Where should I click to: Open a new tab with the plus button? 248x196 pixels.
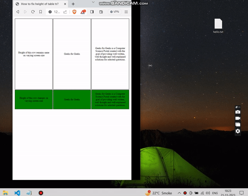(73, 4)
